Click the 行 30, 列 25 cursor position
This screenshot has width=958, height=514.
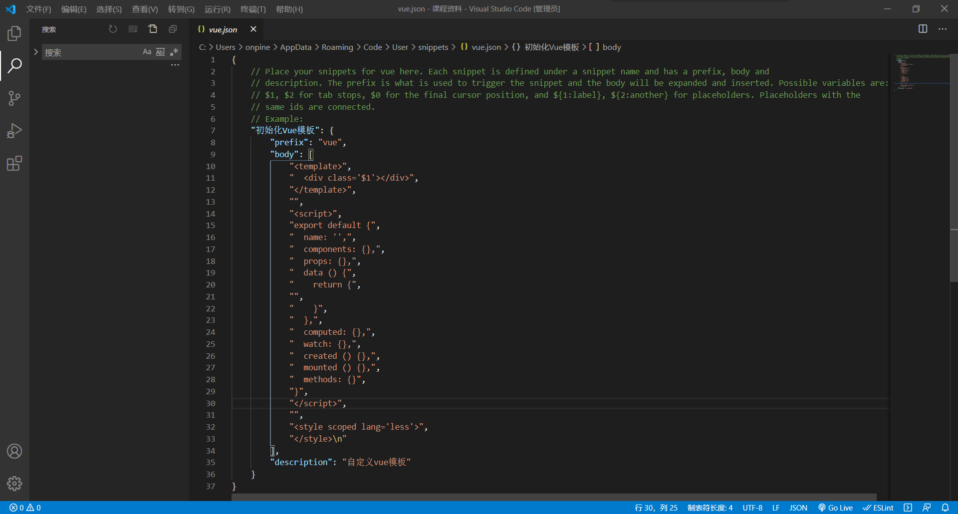pos(656,508)
